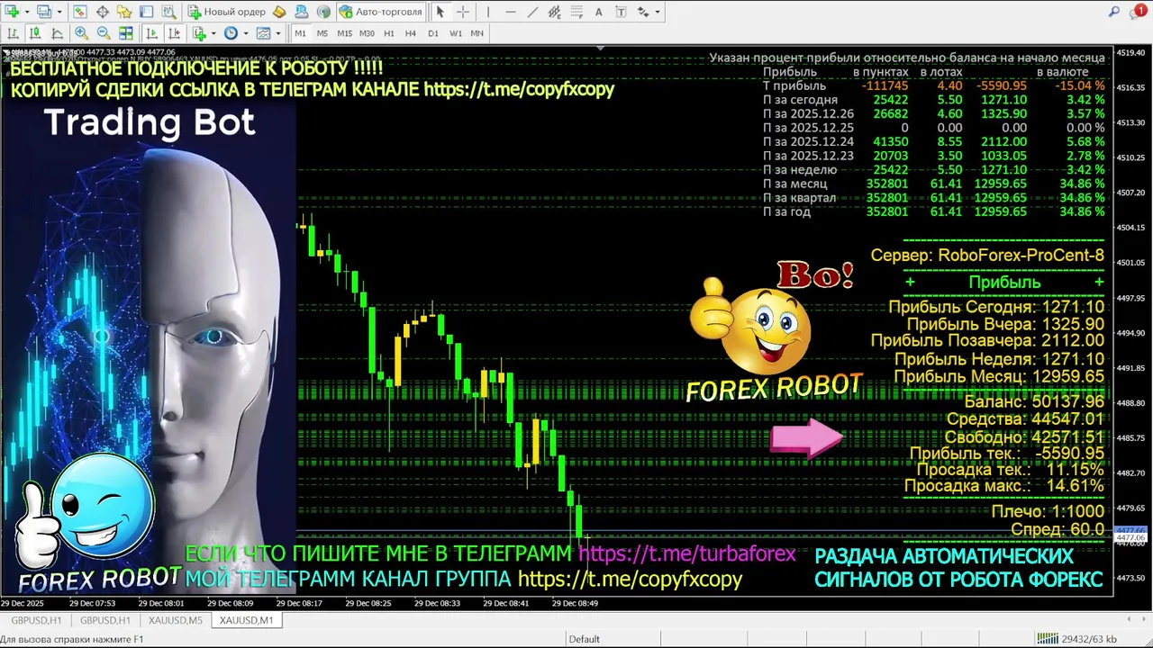Toggle Chart Shift from right border
Viewport: 1153px width, 648px height.
pyautogui.click(x=174, y=33)
